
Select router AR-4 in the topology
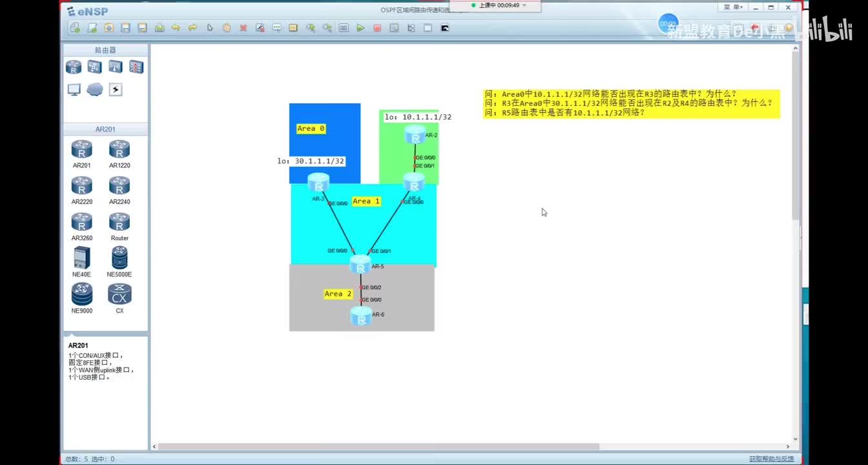(413, 181)
